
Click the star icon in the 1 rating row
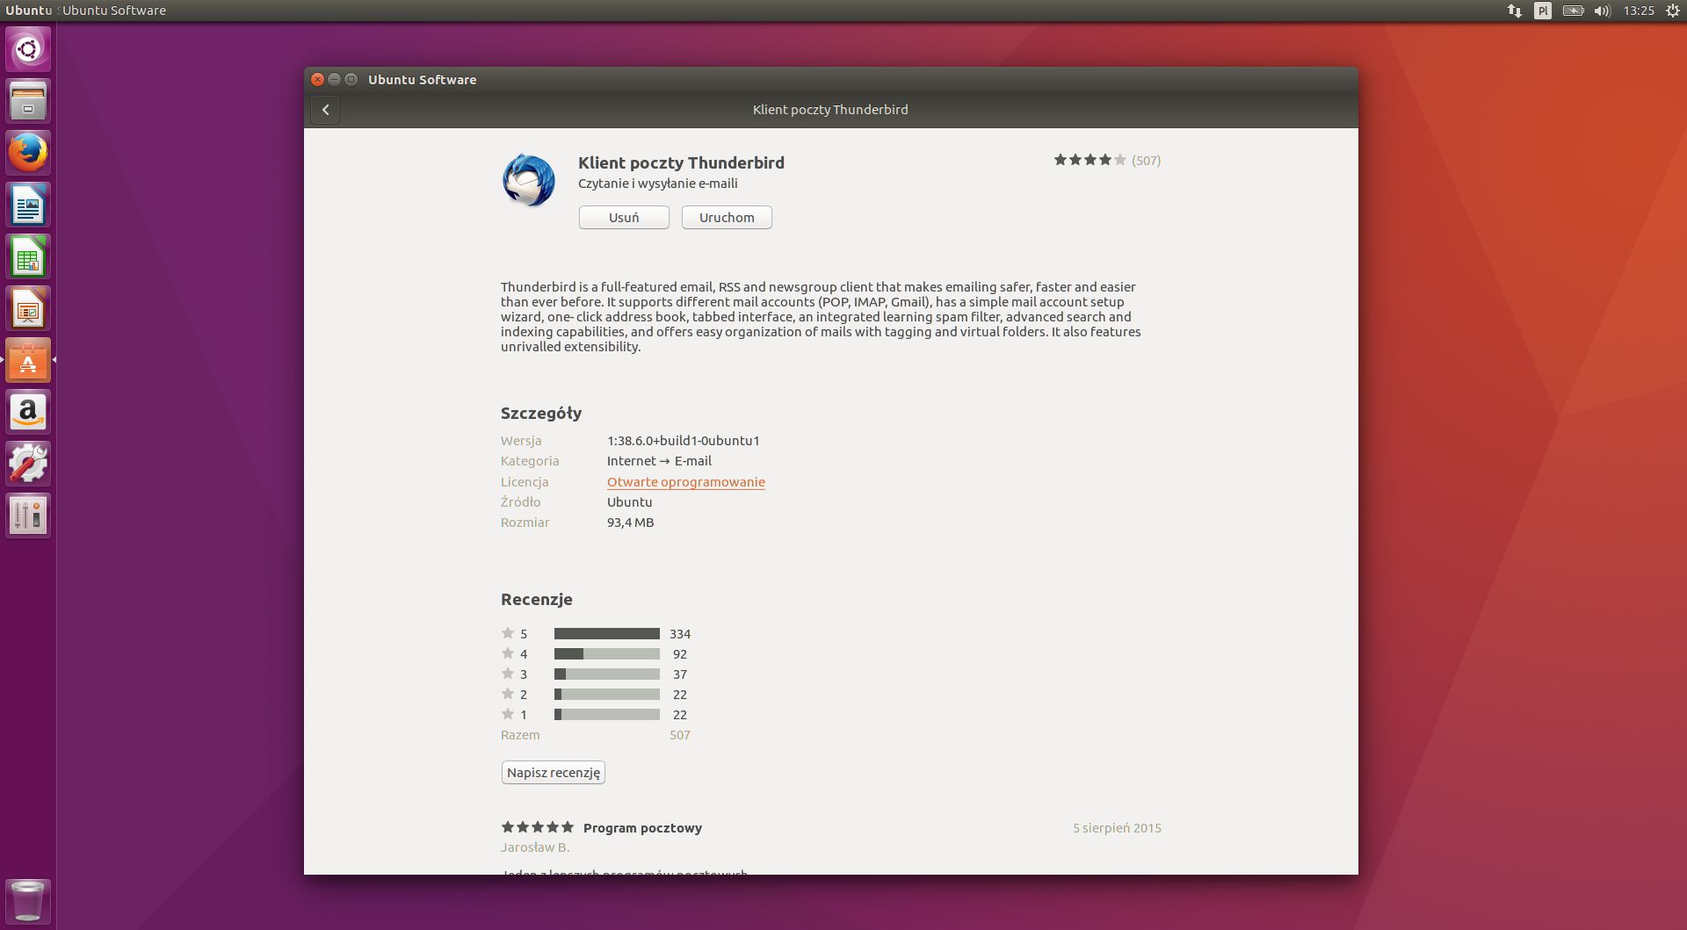(507, 714)
